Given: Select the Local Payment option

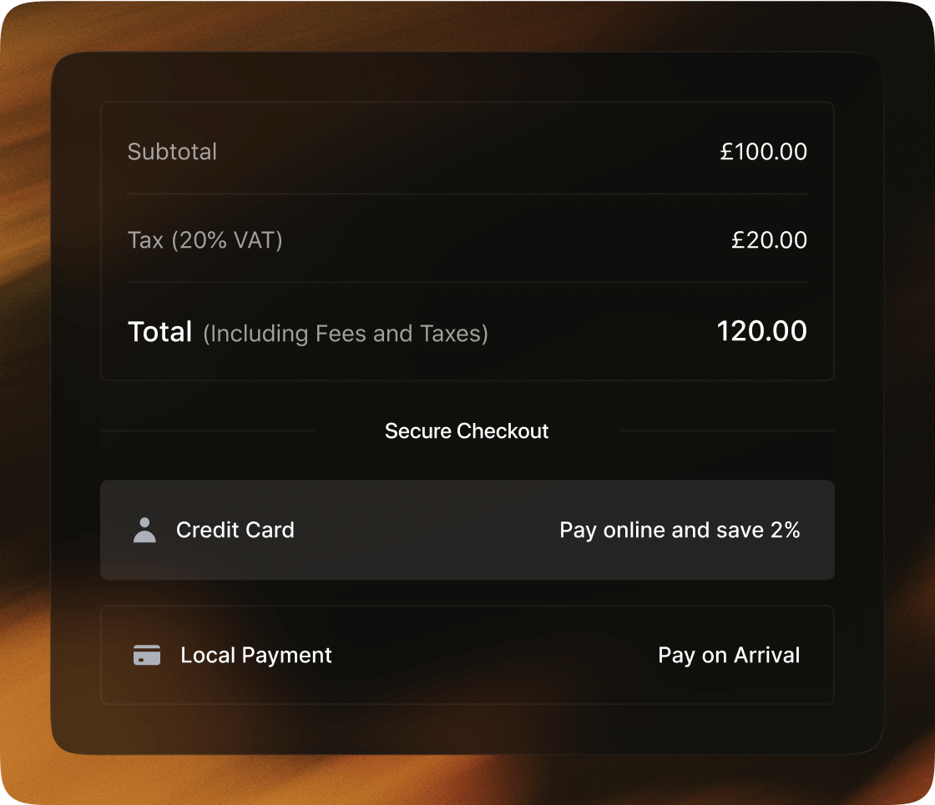Looking at the screenshot, I should pyautogui.click(x=467, y=655).
